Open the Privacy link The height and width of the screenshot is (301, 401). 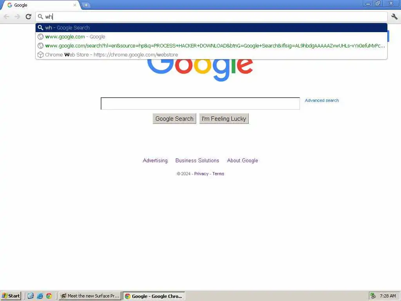tap(201, 174)
